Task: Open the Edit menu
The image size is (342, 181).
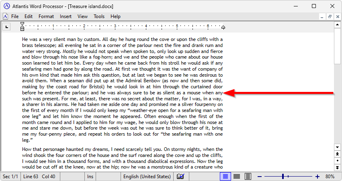Action: click(29, 16)
